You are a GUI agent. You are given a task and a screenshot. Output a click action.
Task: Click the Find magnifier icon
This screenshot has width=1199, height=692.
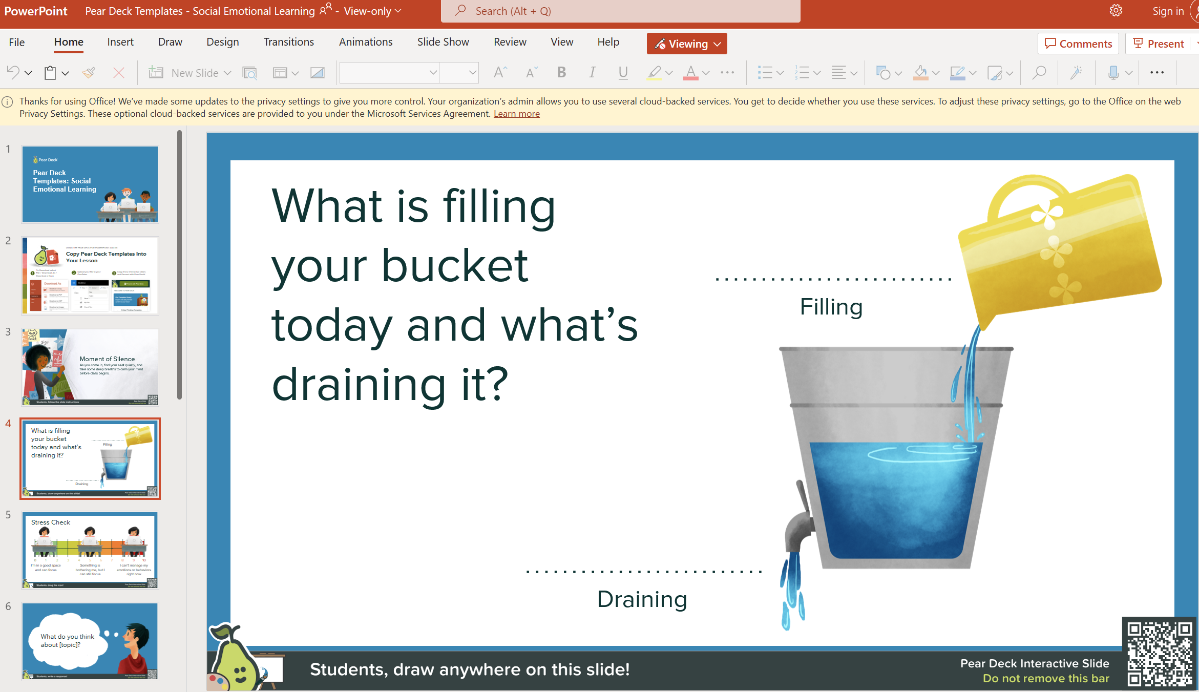(1039, 73)
